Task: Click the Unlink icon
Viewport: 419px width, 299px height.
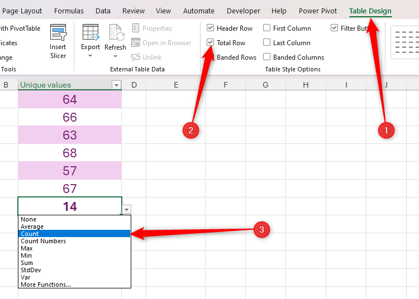Action: click(136, 57)
